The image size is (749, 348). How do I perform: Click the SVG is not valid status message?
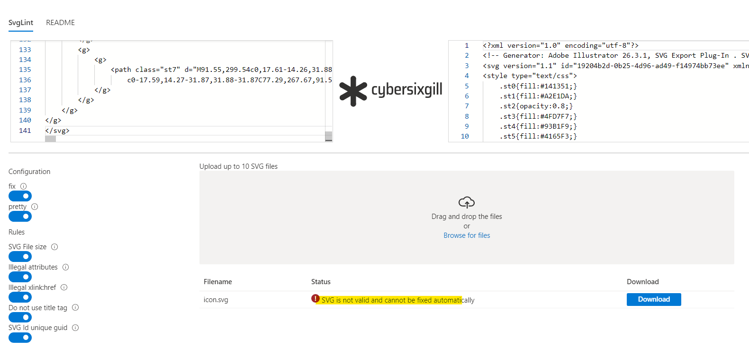398,300
